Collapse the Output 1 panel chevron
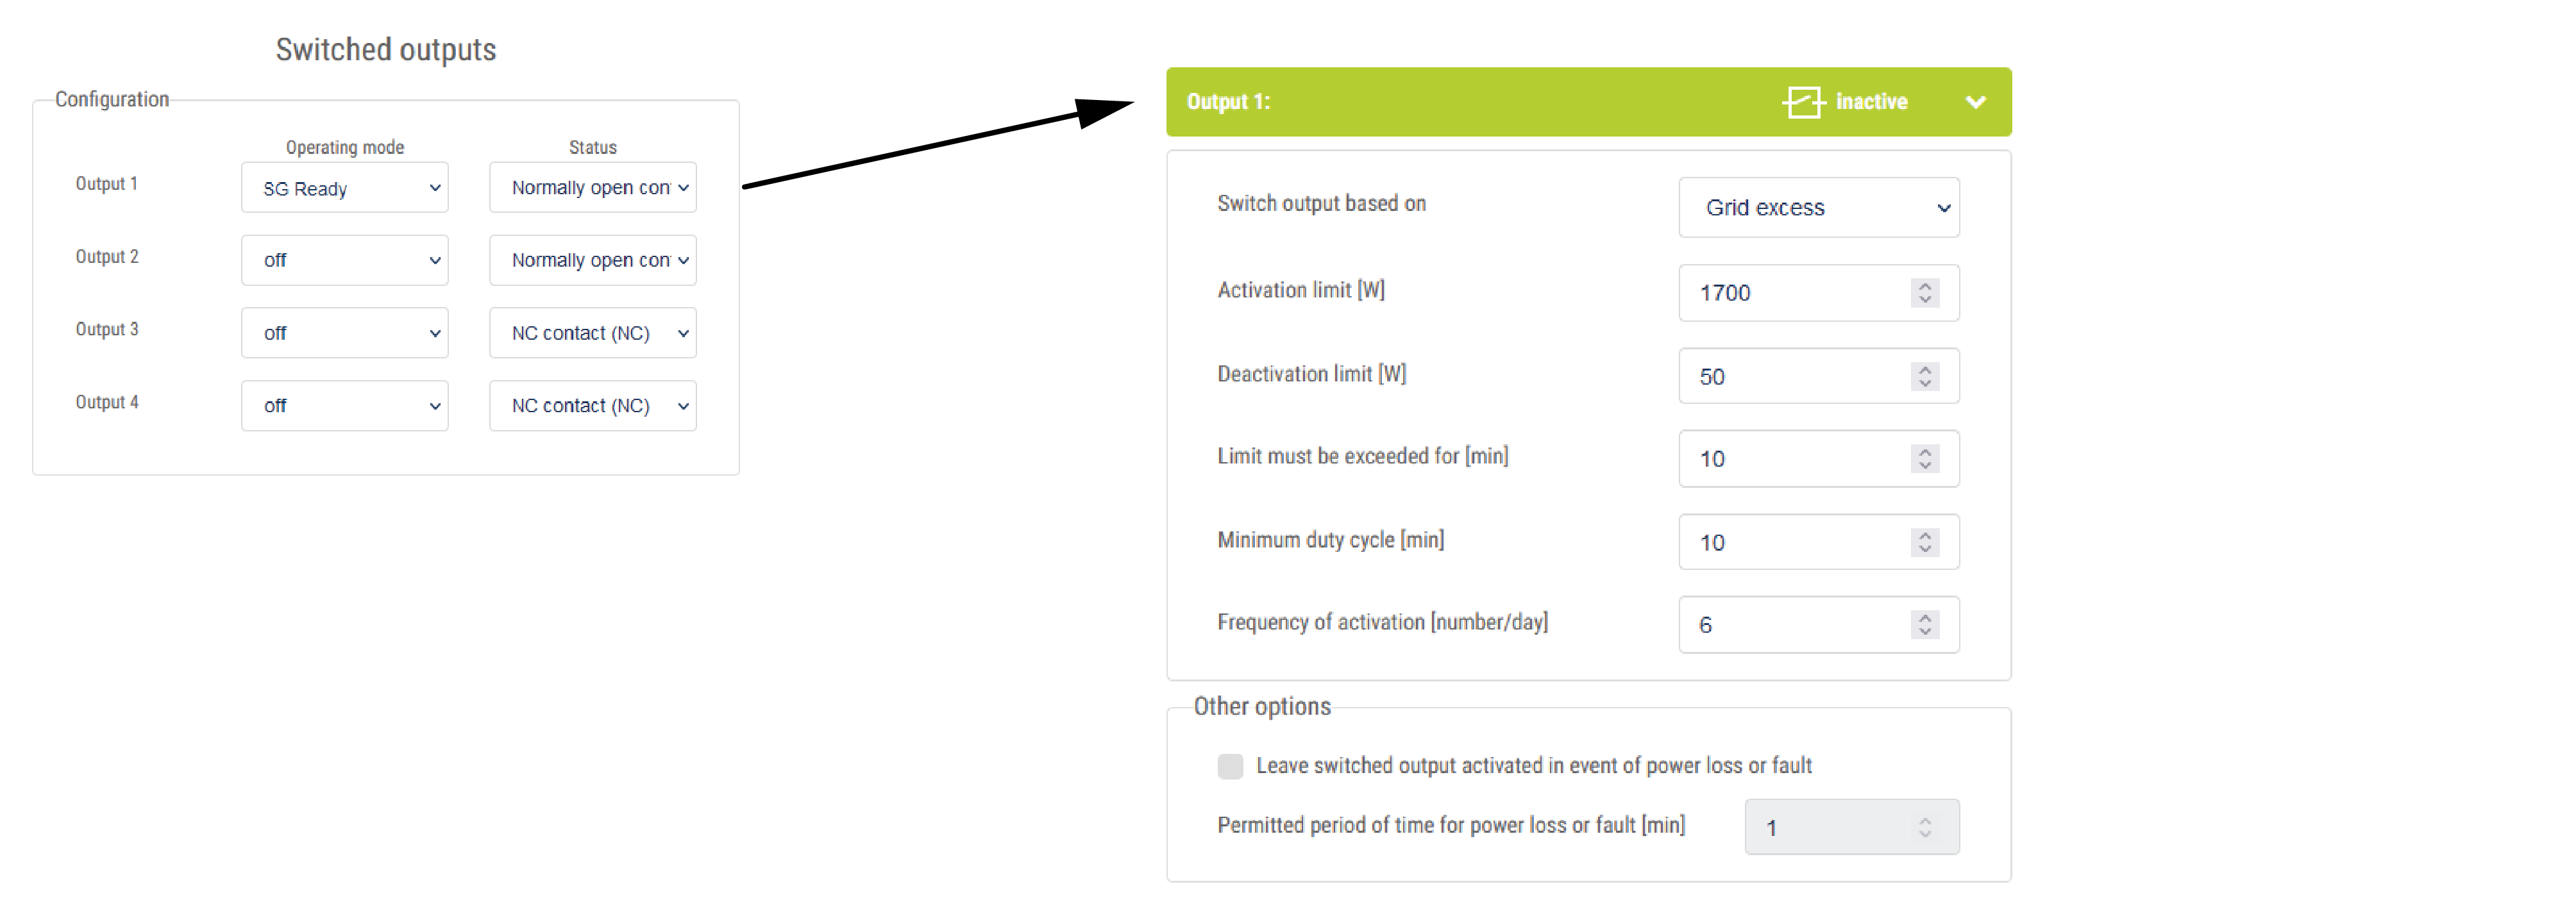 1975,102
